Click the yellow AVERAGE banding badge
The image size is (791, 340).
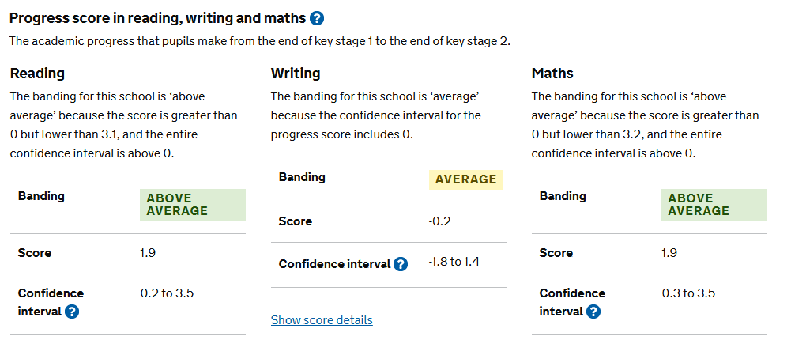466,179
